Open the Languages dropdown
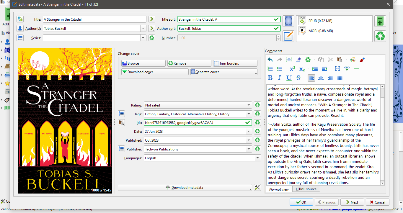 click(258, 158)
